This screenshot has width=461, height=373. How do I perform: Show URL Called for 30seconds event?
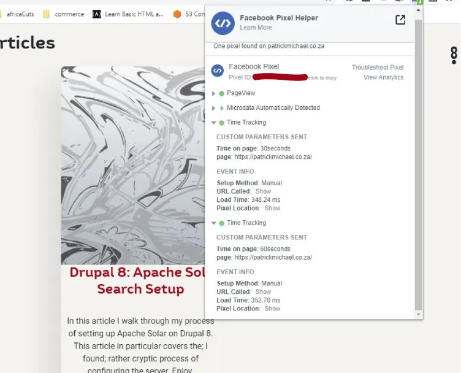point(263,191)
